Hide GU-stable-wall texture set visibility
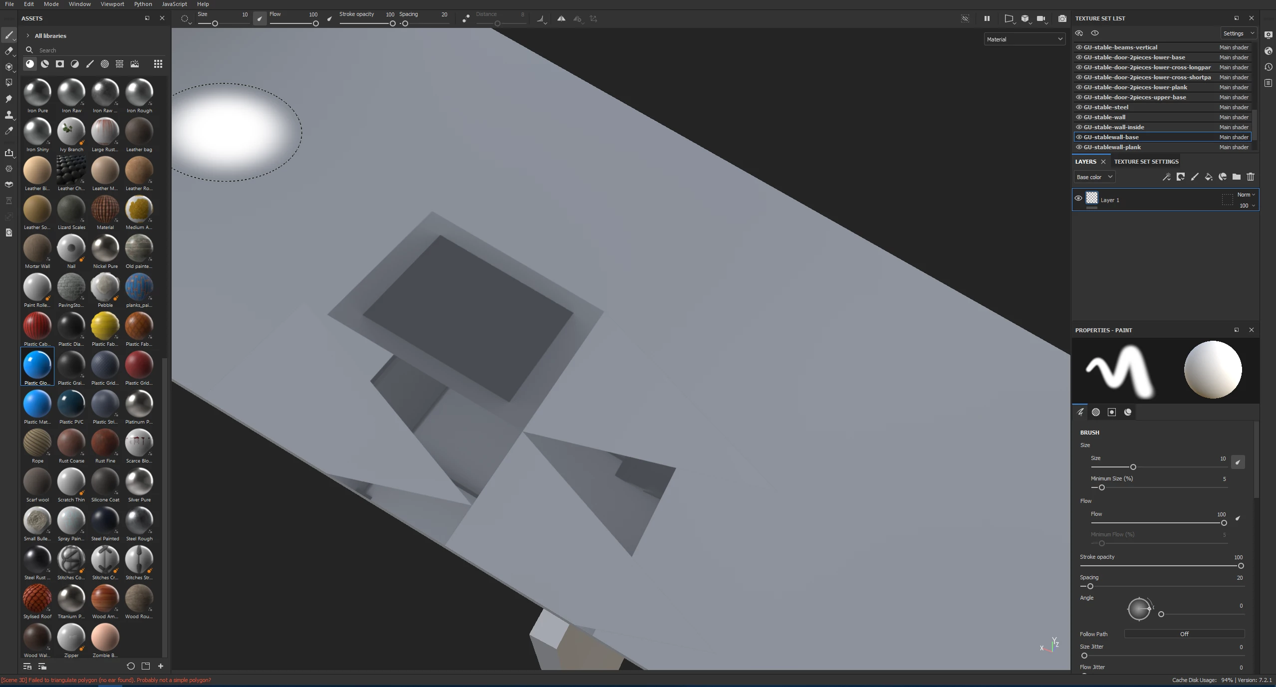This screenshot has width=1276, height=687. (1079, 117)
